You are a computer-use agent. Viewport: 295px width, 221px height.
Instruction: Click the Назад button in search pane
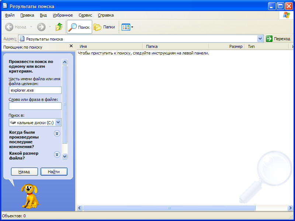(x=24, y=172)
